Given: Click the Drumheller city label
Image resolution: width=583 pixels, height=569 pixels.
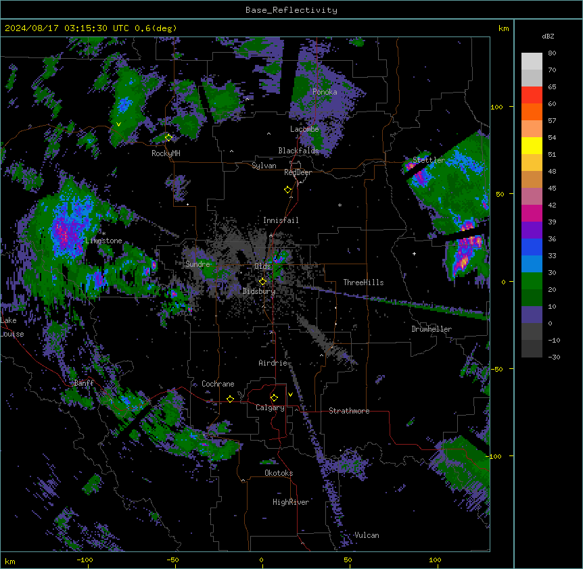Looking at the screenshot, I should (432, 329).
